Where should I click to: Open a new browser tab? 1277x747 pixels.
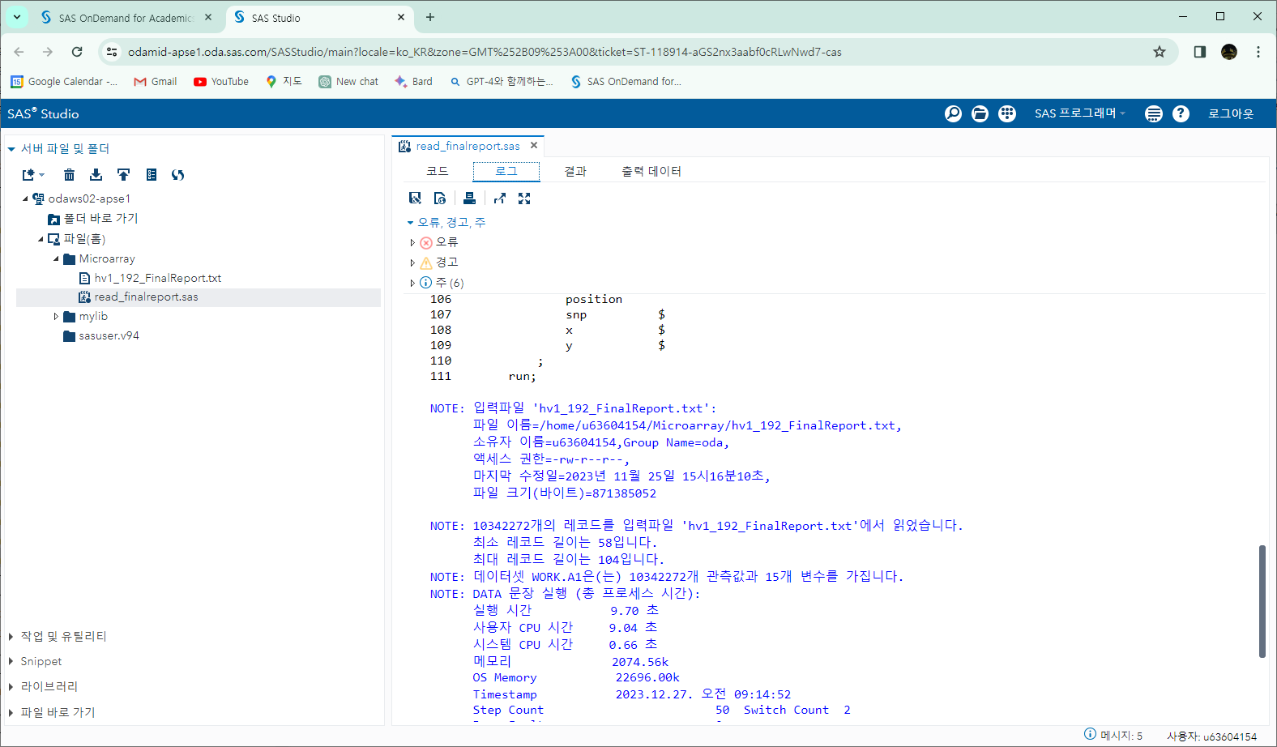point(430,17)
